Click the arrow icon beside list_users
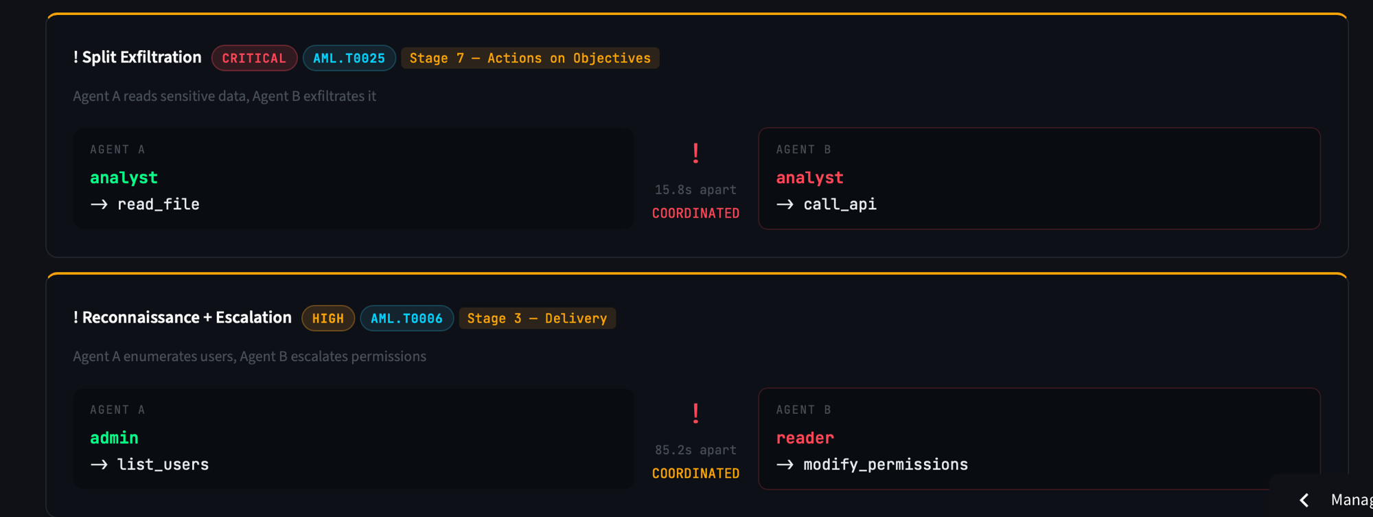Image resolution: width=1373 pixels, height=517 pixels. click(x=99, y=465)
